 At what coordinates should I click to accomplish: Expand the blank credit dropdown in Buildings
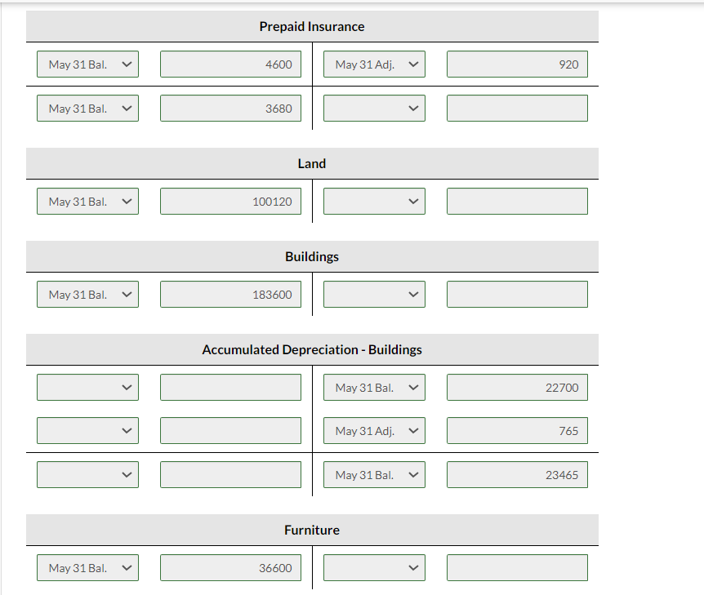374,294
